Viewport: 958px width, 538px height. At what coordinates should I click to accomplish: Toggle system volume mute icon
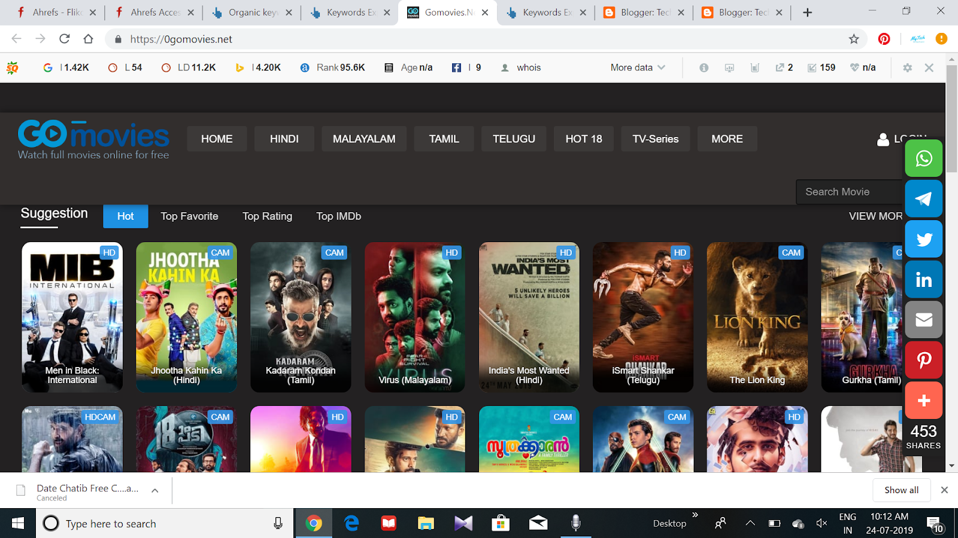click(821, 524)
